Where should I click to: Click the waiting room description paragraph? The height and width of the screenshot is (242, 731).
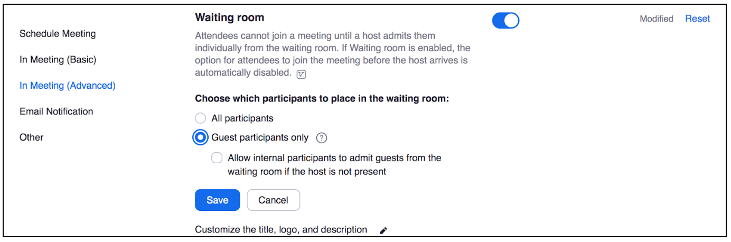(x=331, y=54)
